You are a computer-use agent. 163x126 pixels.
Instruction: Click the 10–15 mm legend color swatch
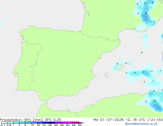34,123
